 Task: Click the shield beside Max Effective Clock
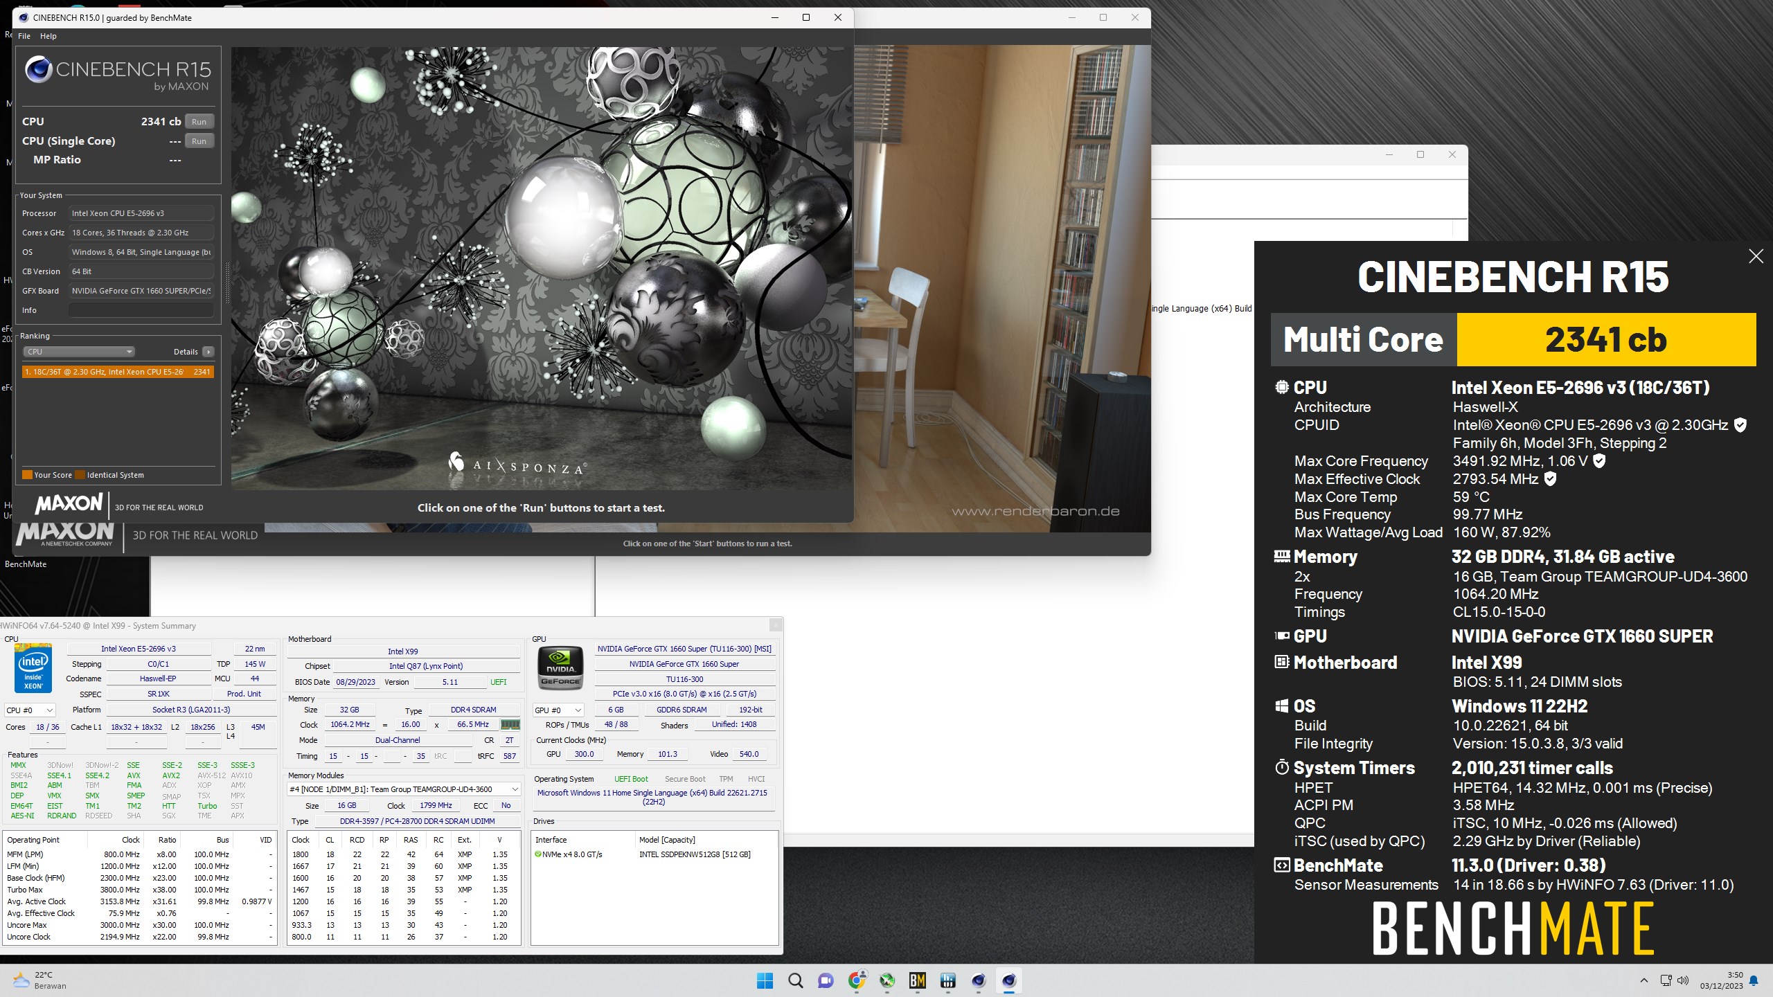click(x=1550, y=478)
